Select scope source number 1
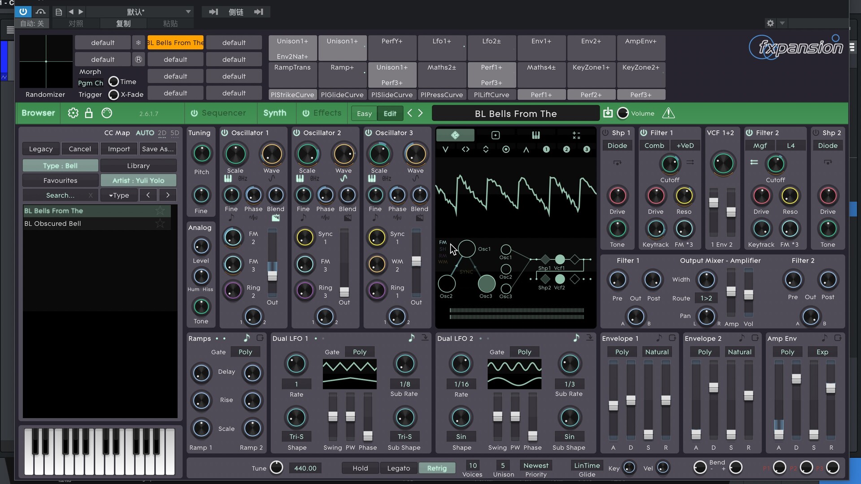This screenshot has width=861, height=484. tap(546, 149)
